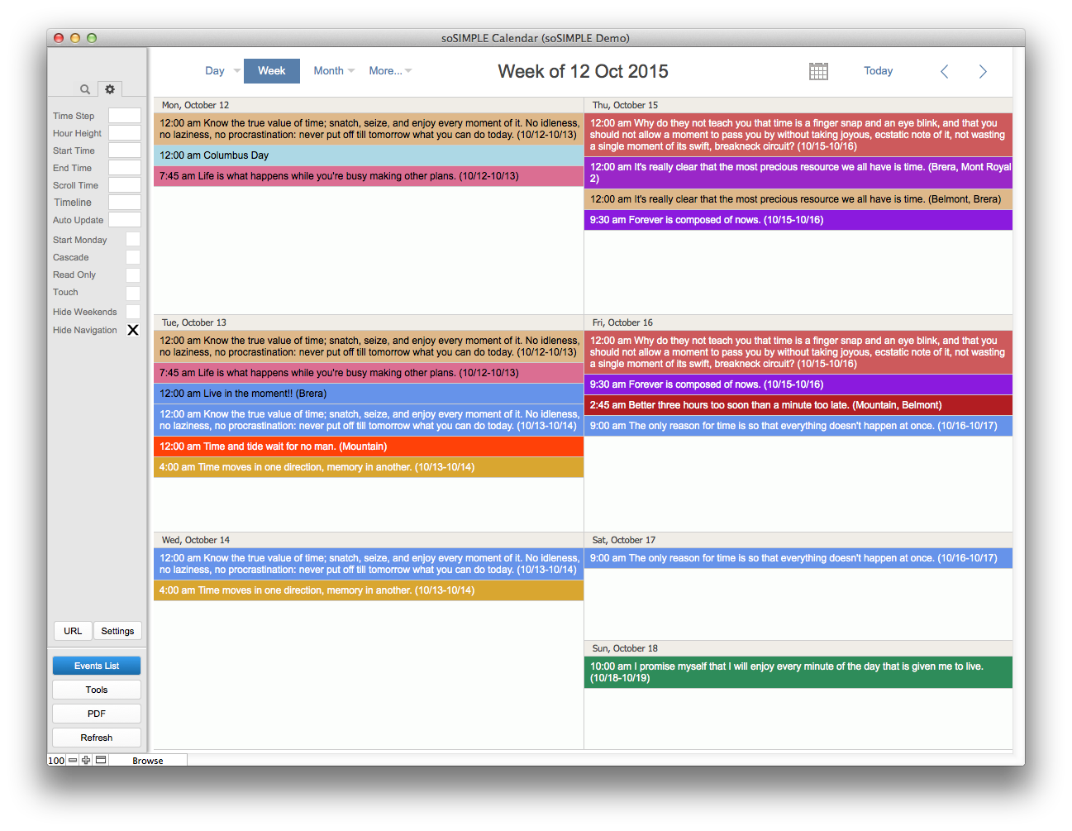Open the URL tab in sidebar
Image resolution: width=1072 pixels, height=831 pixels.
pyautogui.click(x=73, y=631)
